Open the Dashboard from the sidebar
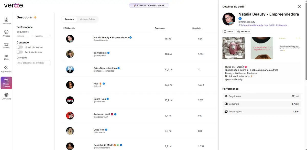 point(6,20)
